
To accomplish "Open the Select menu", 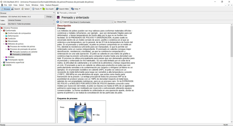I will tap(21, 5).
